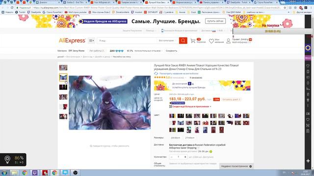314x176 pixels.
Task: Open the 'Другие закладки' bookmarks folder
Action: coord(302,12)
